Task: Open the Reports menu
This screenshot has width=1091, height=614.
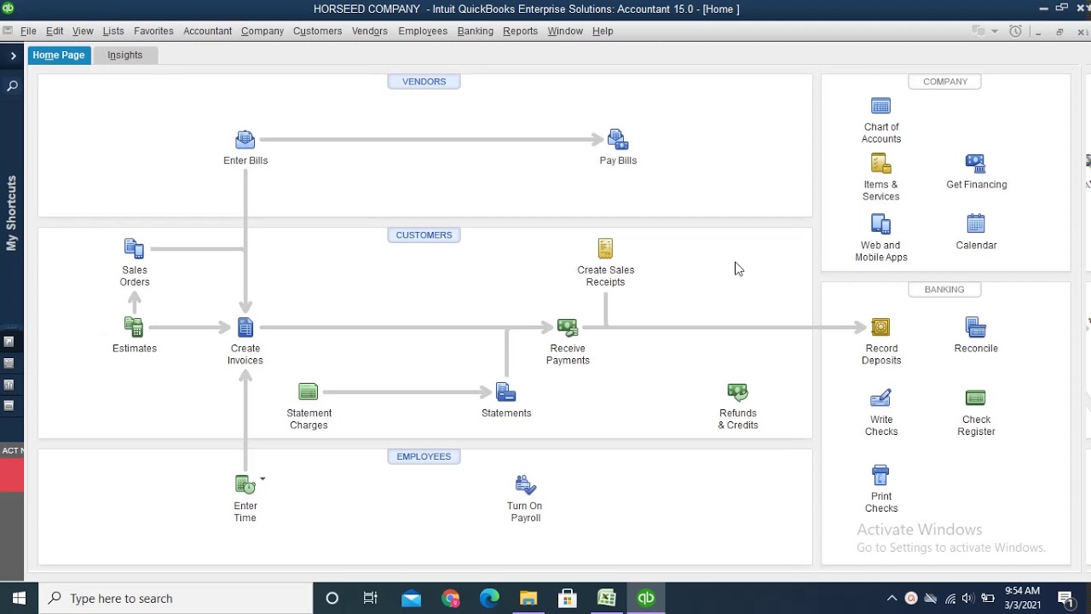Action: coord(520,31)
